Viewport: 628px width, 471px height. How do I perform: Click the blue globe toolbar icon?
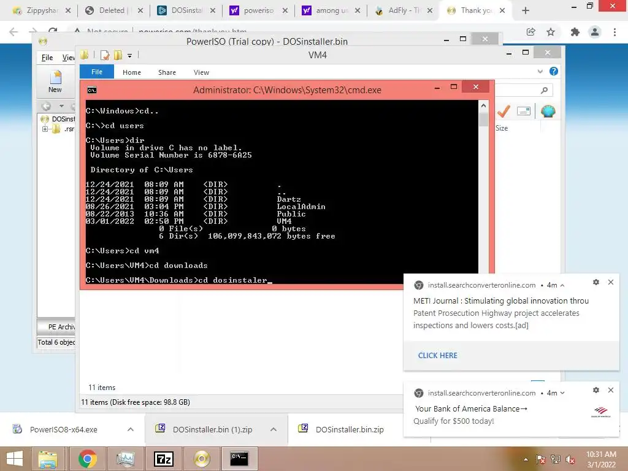pos(548,112)
